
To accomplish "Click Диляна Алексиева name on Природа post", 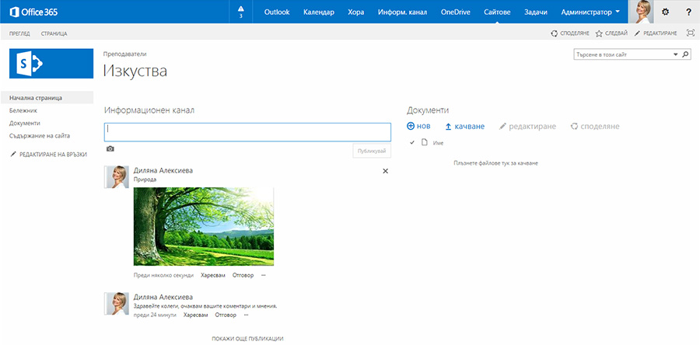I will pos(163,170).
